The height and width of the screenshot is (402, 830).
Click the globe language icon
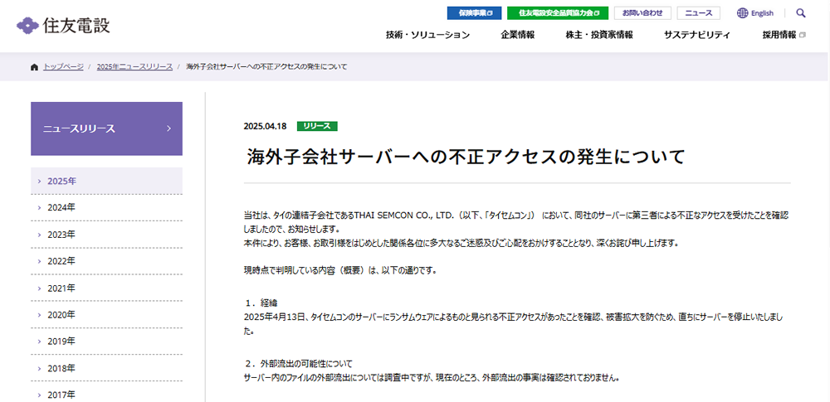pyautogui.click(x=742, y=13)
